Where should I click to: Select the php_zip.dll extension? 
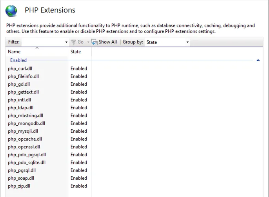tap(19, 186)
